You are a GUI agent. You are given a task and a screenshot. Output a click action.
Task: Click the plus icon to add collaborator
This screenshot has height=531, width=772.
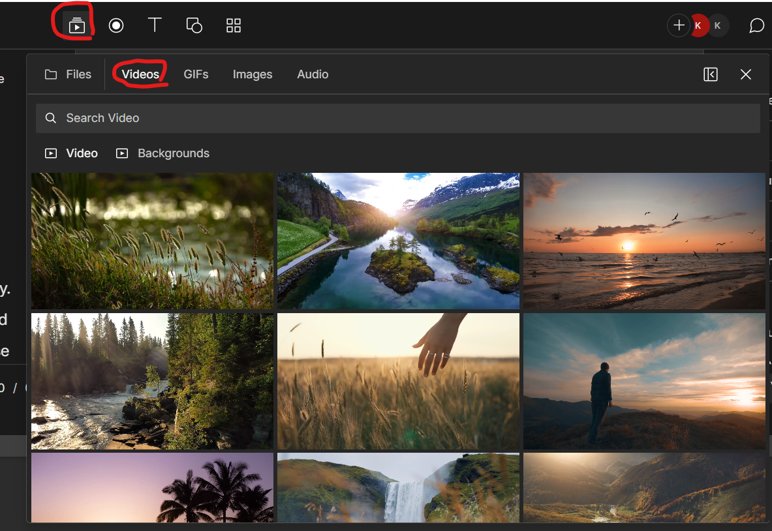click(679, 25)
